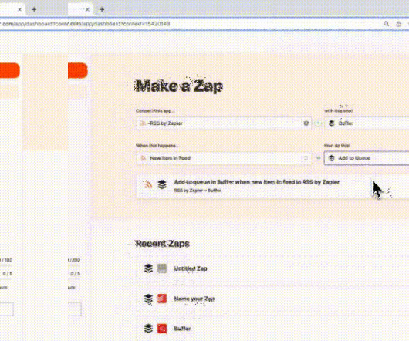
Task: Click the swap apps icon between app fields
Action: tap(318, 123)
